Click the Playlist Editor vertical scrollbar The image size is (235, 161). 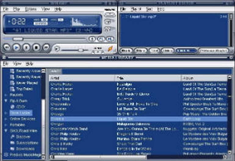coord(231,30)
